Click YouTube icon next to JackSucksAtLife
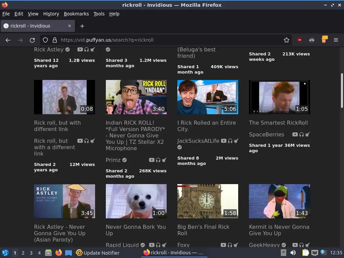344x258 pixels. click(223, 141)
